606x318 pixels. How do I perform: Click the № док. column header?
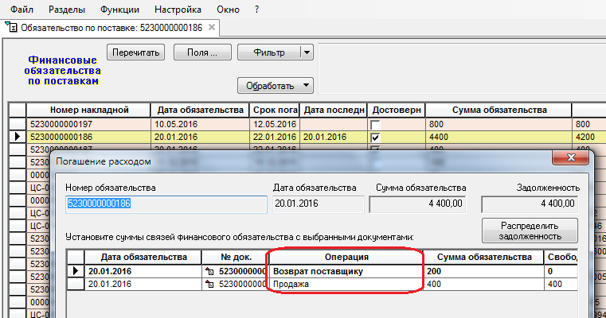pos(237,257)
